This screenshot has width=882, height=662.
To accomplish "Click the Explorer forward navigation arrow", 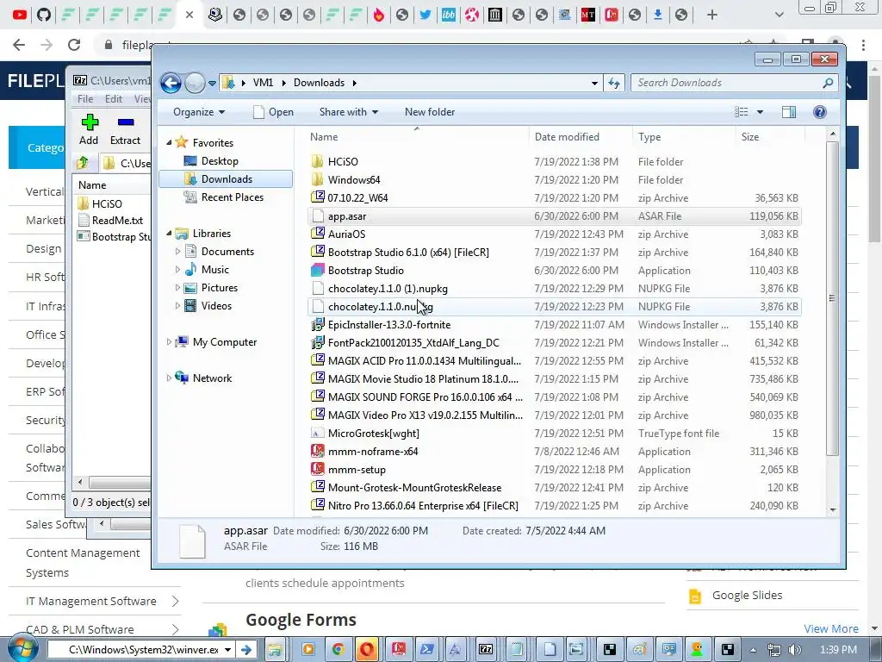I will (195, 83).
